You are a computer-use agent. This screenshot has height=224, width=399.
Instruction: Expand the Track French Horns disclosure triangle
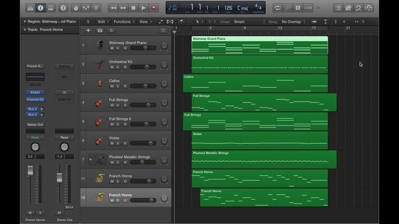(x=25, y=29)
